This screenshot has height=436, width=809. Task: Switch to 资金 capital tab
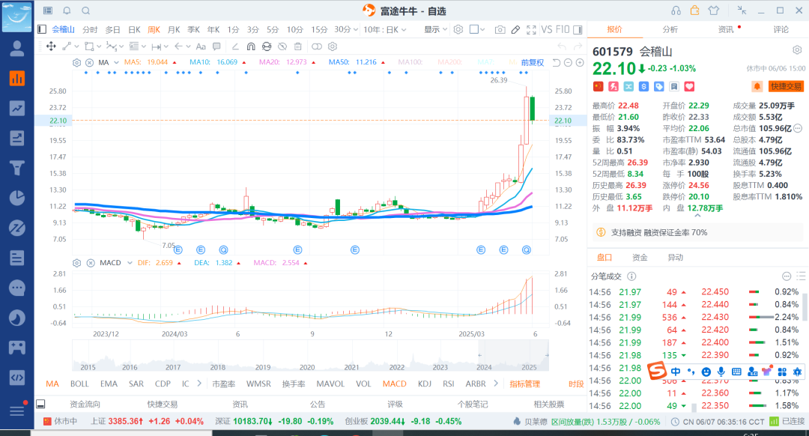pyautogui.click(x=640, y=257)
